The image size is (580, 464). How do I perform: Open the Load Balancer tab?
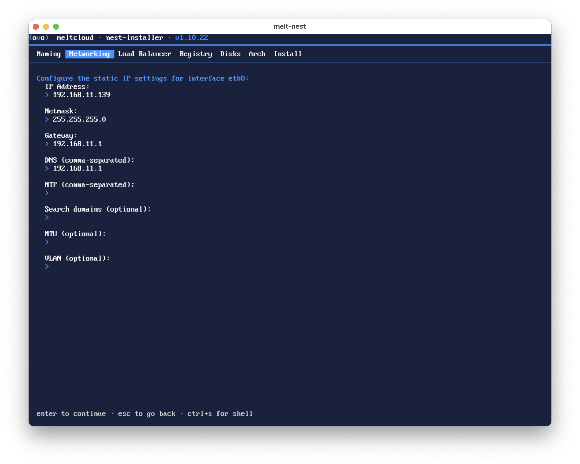pyautogui.click(x=144, y=54)
